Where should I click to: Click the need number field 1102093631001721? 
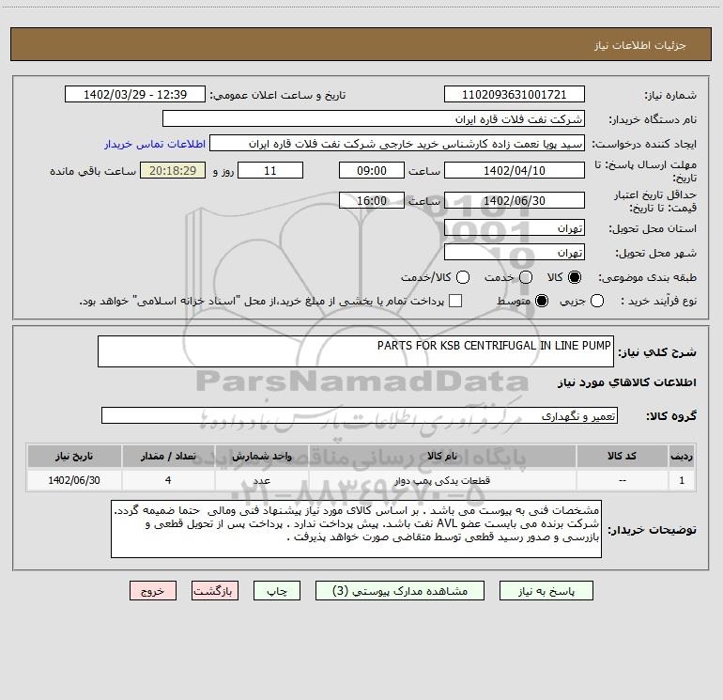coord(515,95)
